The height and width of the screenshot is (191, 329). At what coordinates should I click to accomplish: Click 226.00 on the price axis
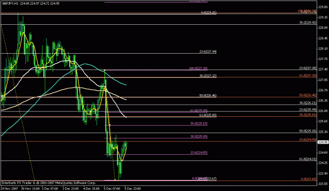(323, 111)
